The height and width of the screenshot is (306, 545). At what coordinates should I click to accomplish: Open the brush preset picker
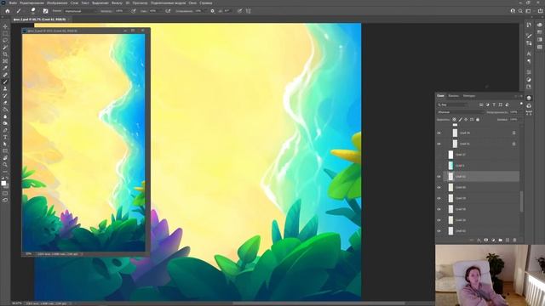(x=33, y=11)
